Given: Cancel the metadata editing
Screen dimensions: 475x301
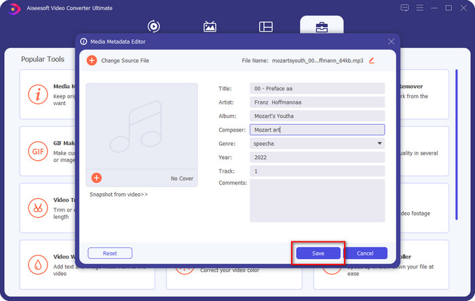Looking at the screenshot, I should [x=365, y=253].
